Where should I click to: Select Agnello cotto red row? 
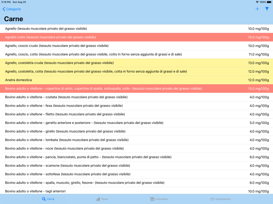tap(136, 37)
